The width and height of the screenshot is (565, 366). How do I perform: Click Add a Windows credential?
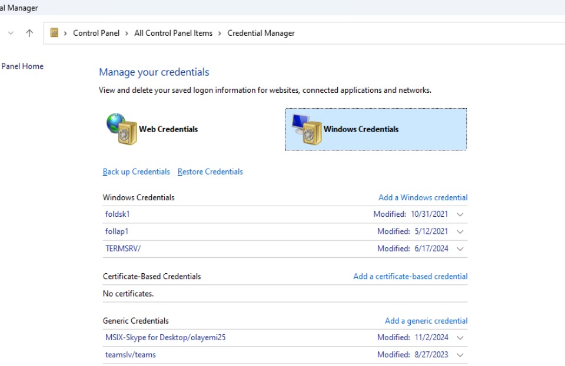coord(424,197)
